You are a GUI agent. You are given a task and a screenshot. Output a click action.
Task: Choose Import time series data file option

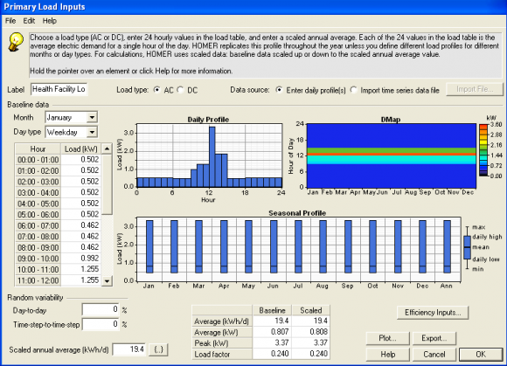point(354,90)
